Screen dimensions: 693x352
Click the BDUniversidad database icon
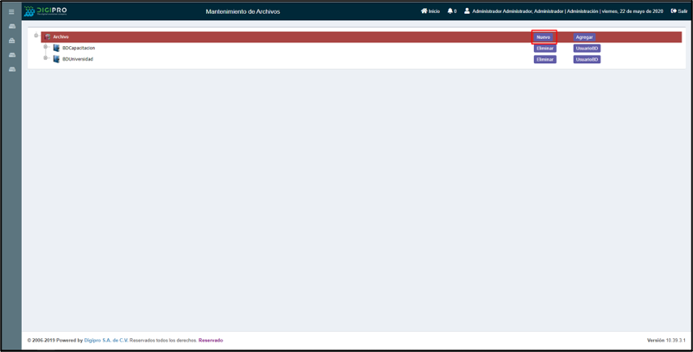pos(56,59)
